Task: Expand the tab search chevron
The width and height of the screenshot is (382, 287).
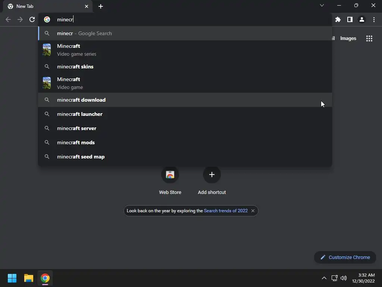Action: pos(322,5)
